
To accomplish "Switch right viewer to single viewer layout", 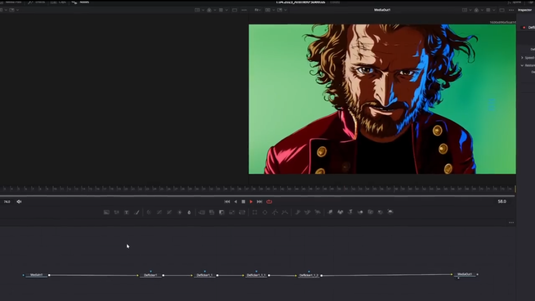I will (x=502, y=10).
